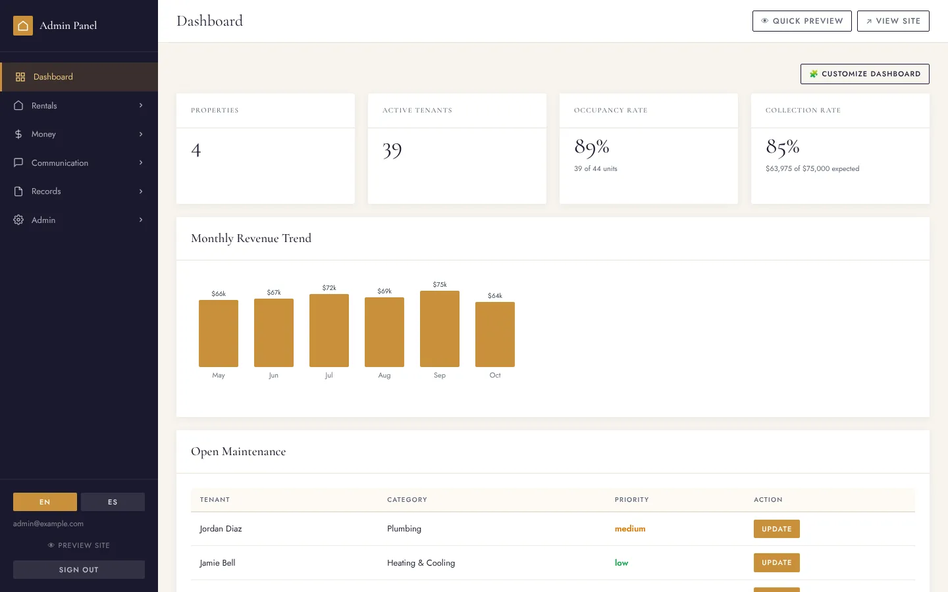Expand the Money submenu chevron
Screen dimensions: 948x592
tap(141, 134)
